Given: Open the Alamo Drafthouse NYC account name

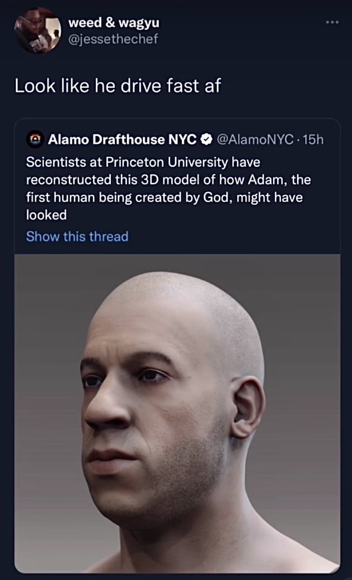Looking at the screenshot, I should tap(123, 140).
